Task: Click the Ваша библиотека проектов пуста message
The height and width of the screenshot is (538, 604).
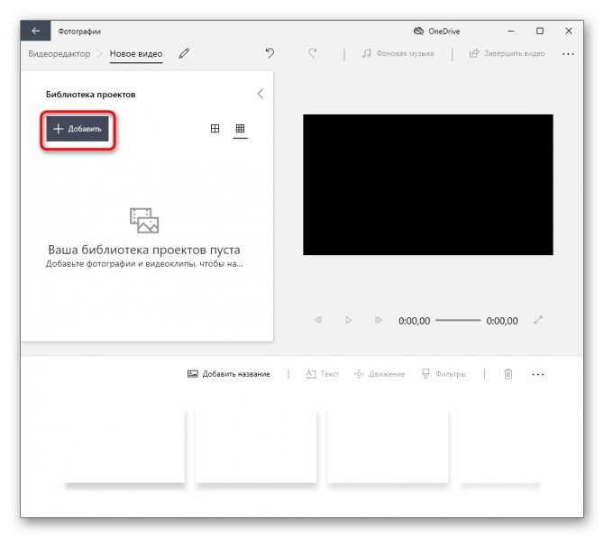Action: click(x=144, y=250)
